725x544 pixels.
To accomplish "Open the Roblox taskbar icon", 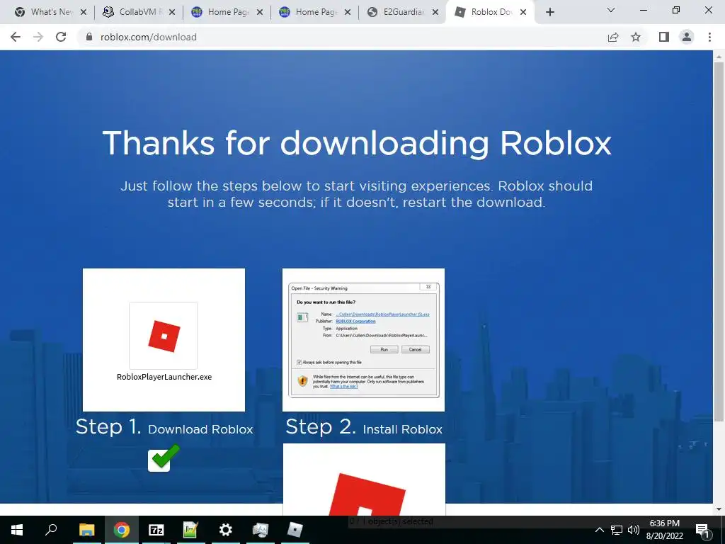I will click(295, 530).
